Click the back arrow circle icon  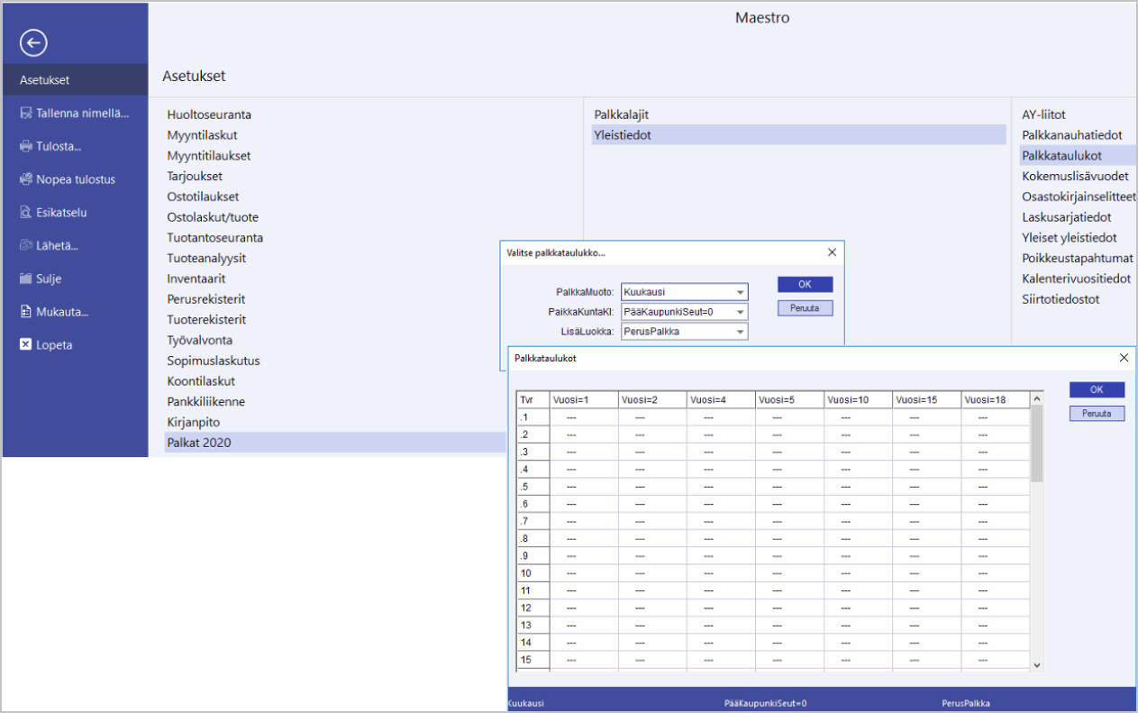click(33, 42)
